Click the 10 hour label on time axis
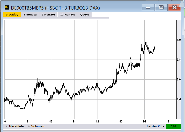Screen dimensions: 185x132 (x=51, y=121)
